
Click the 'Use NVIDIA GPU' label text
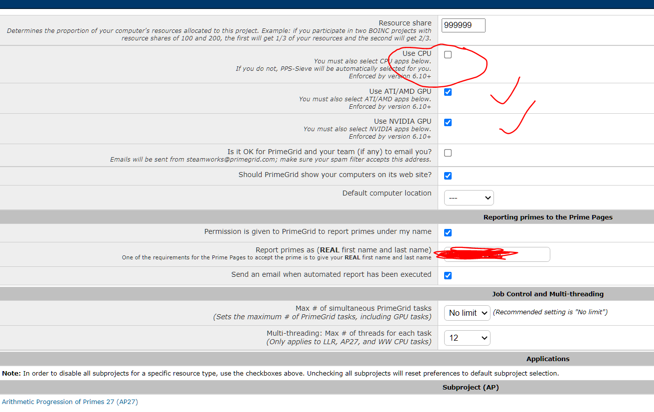point(403,121)
